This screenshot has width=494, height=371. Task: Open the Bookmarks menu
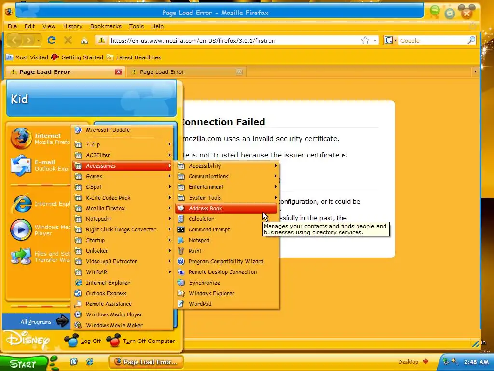pyautogui.click(x=106, y=26)
